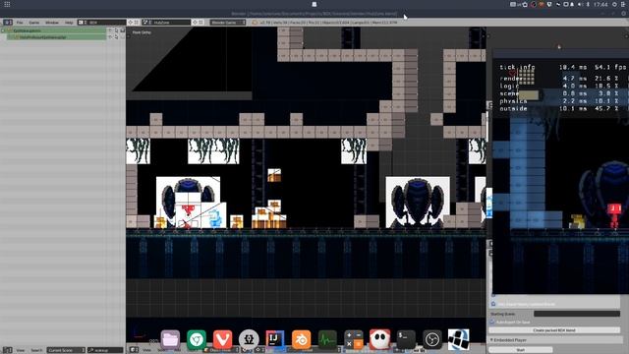Select the second outliner tree row

point(56,37)
